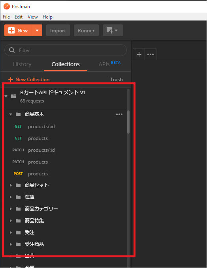Viewport: 207px width, 268px height.
Task: Click the 在庫 folder icon
Action: (18, 197)
